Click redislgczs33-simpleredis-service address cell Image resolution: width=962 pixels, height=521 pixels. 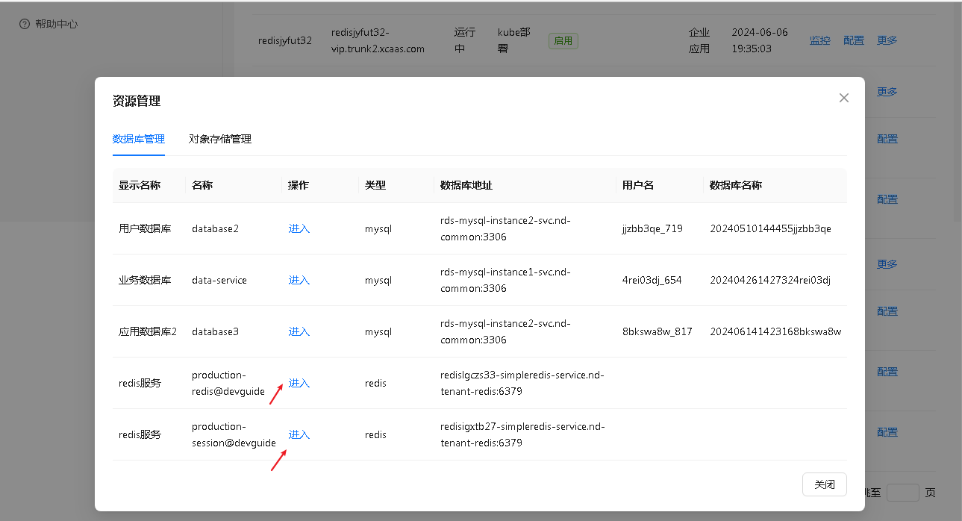(522, 383)
